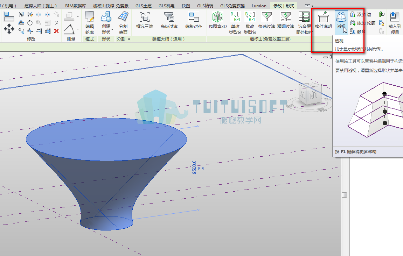Click the 9500.0 dimension value
The image size is (403, 256).
tap(194, 168)
